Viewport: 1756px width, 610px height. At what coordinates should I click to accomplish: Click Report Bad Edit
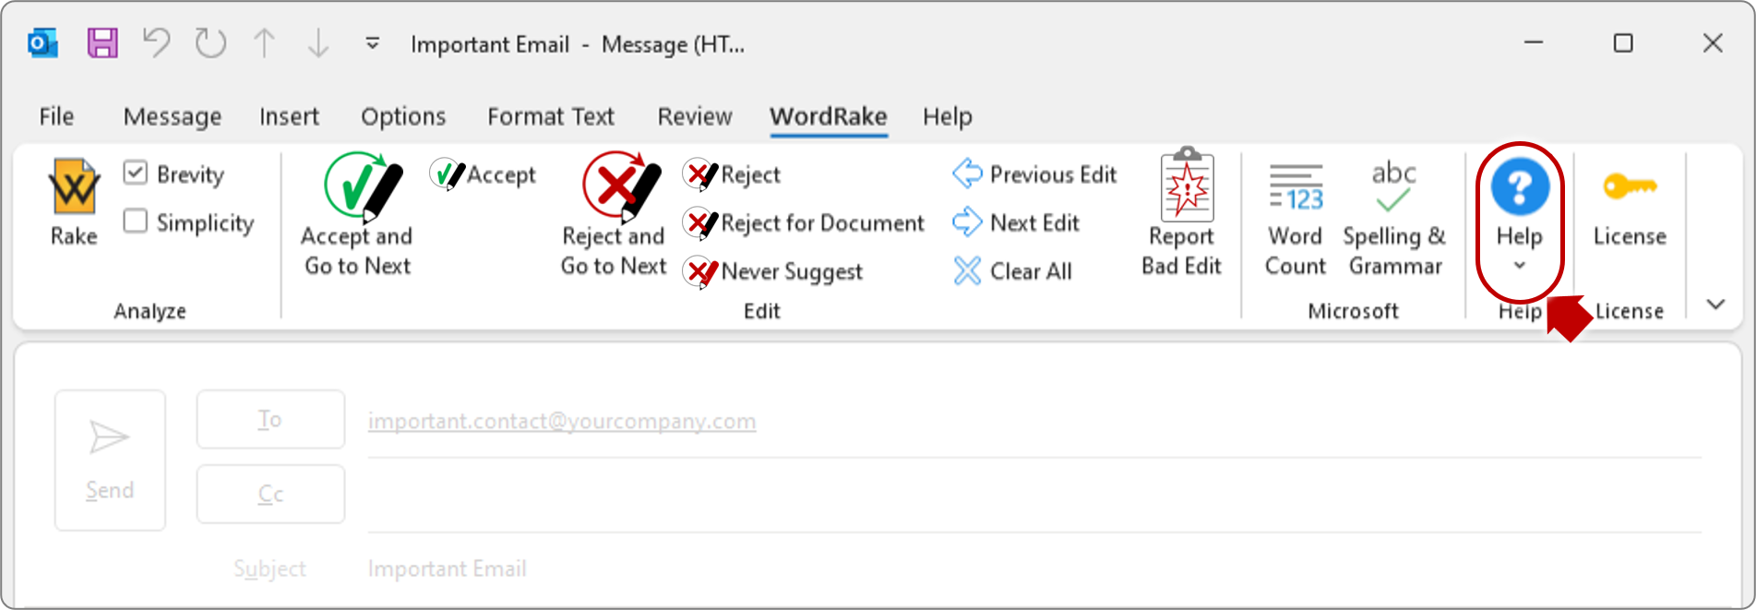coord(1182,213)
